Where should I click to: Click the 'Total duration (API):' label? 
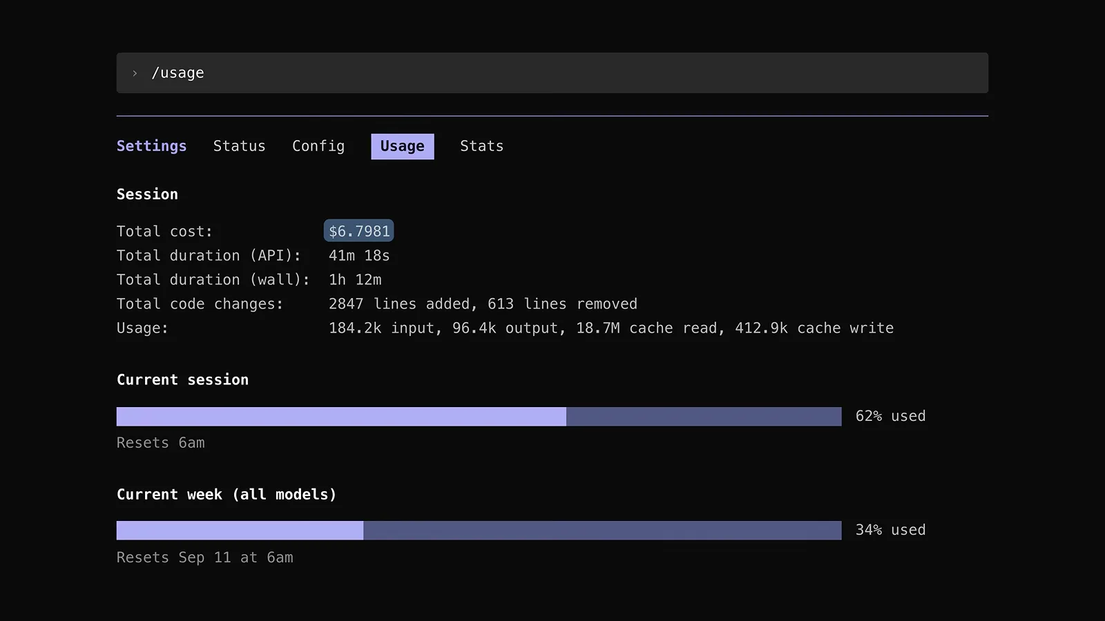209,255
